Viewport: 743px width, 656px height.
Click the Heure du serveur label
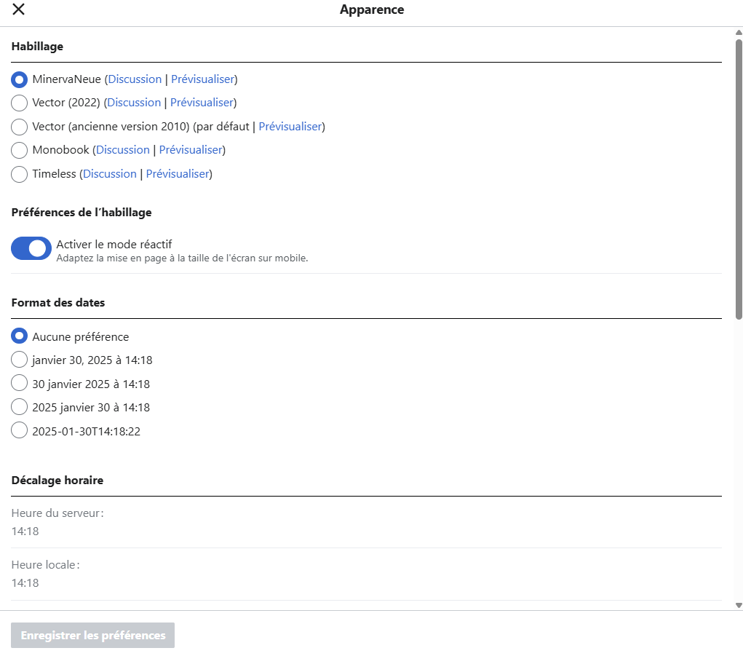tap(57, 513)
